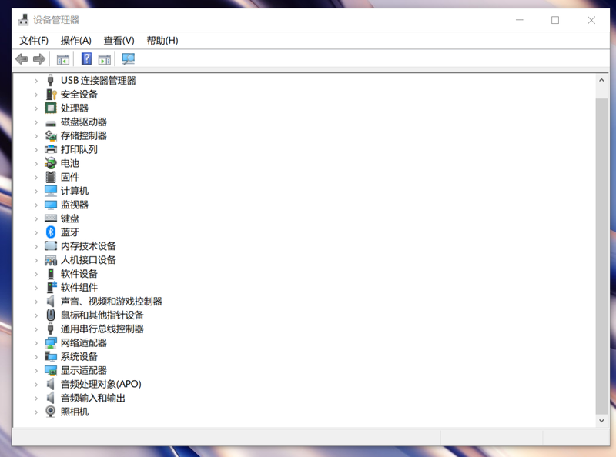The image size is (616, 457).
Task: Expand the 磁盘驱动器 tree node
Action: (35, 122)
